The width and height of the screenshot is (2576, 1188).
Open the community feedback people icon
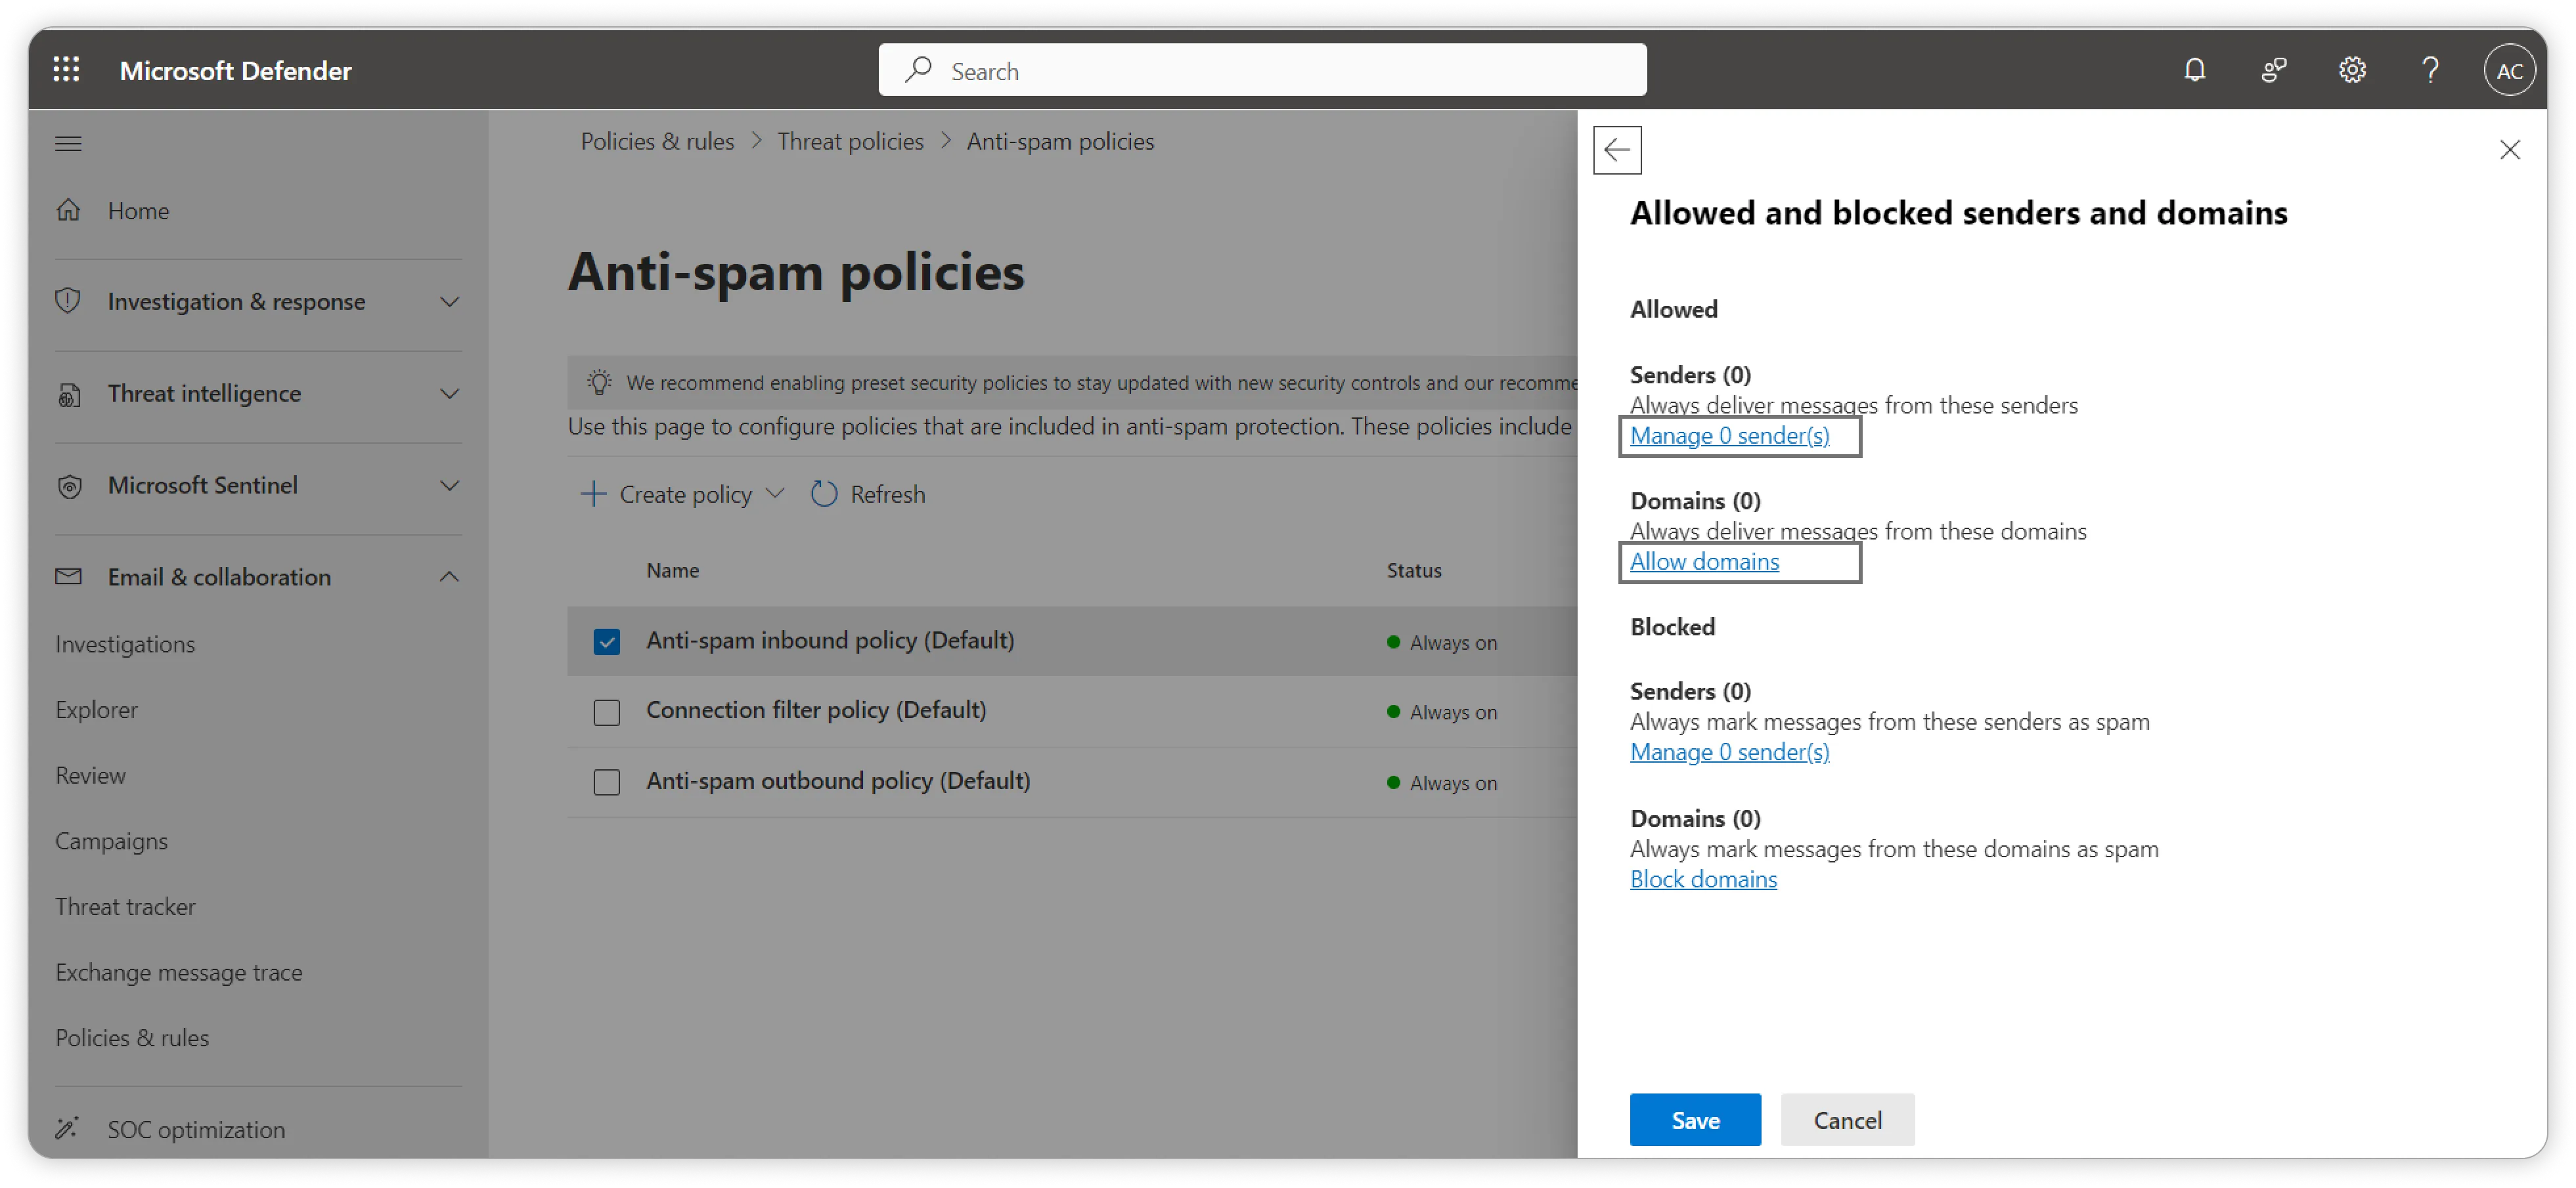pos(2273,70)
